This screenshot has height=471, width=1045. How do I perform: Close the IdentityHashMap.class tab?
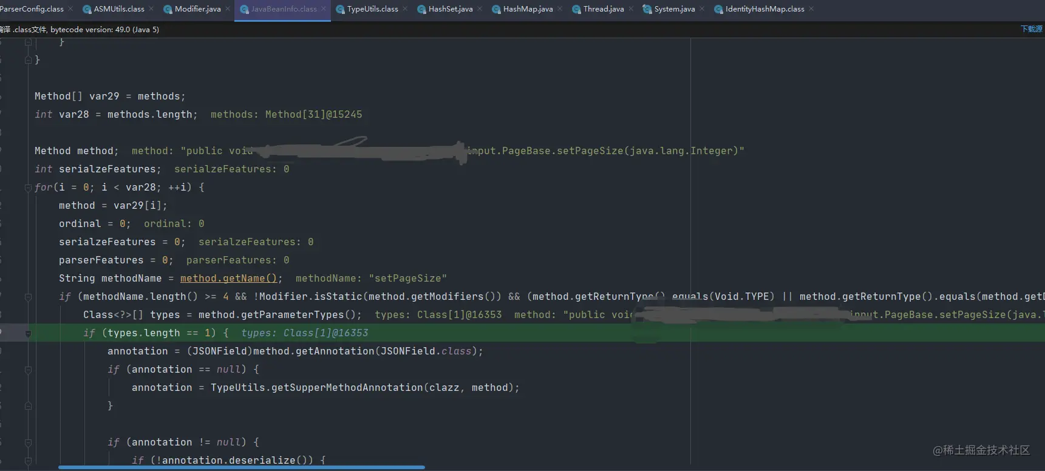811,8
